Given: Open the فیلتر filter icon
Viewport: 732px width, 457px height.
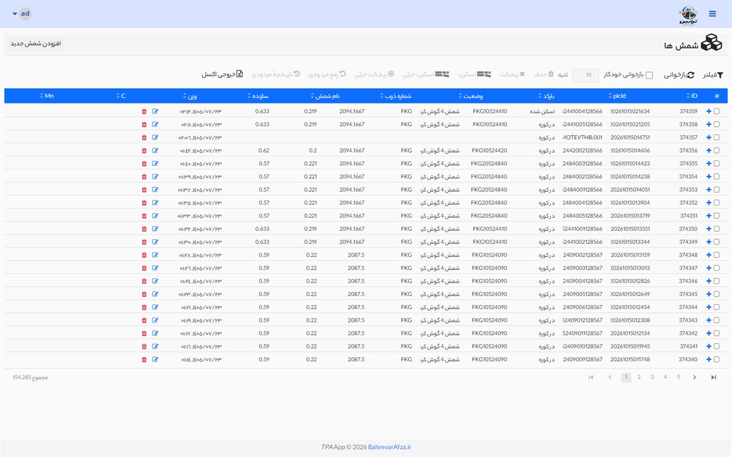Looking at the screenshot, I should pos(720,75).
